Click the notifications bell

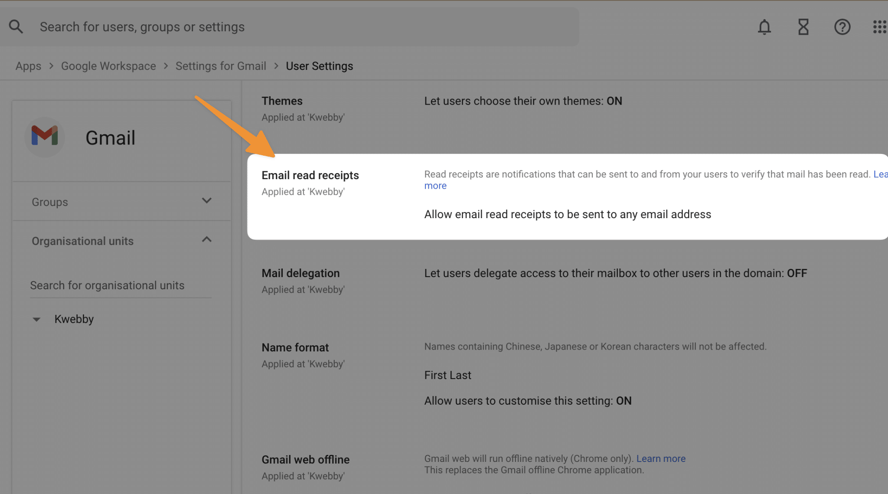coord(764,27)
